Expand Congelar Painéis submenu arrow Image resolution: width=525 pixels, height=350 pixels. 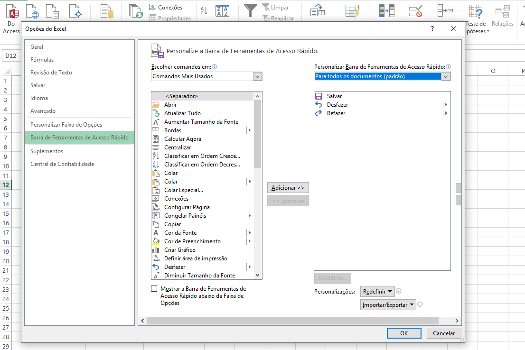[249, 215]
